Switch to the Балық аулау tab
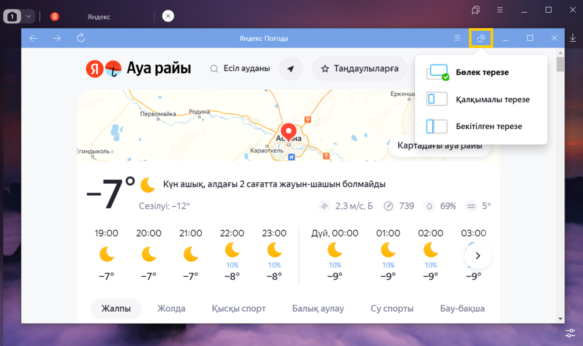 click(x=318, y=309)
